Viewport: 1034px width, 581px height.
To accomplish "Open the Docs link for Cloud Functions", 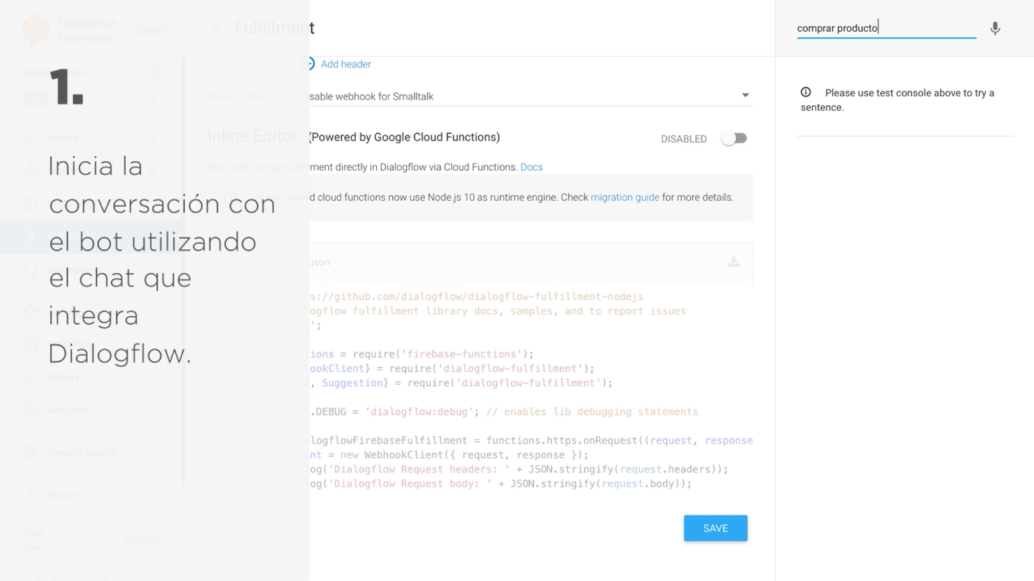I will [531, 167].
